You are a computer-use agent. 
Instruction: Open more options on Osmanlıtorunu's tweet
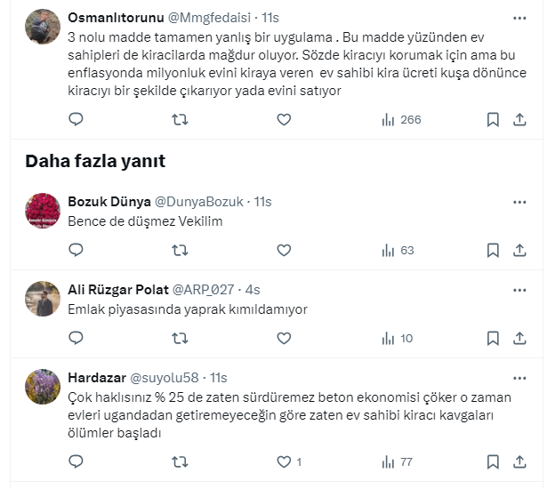519,18
